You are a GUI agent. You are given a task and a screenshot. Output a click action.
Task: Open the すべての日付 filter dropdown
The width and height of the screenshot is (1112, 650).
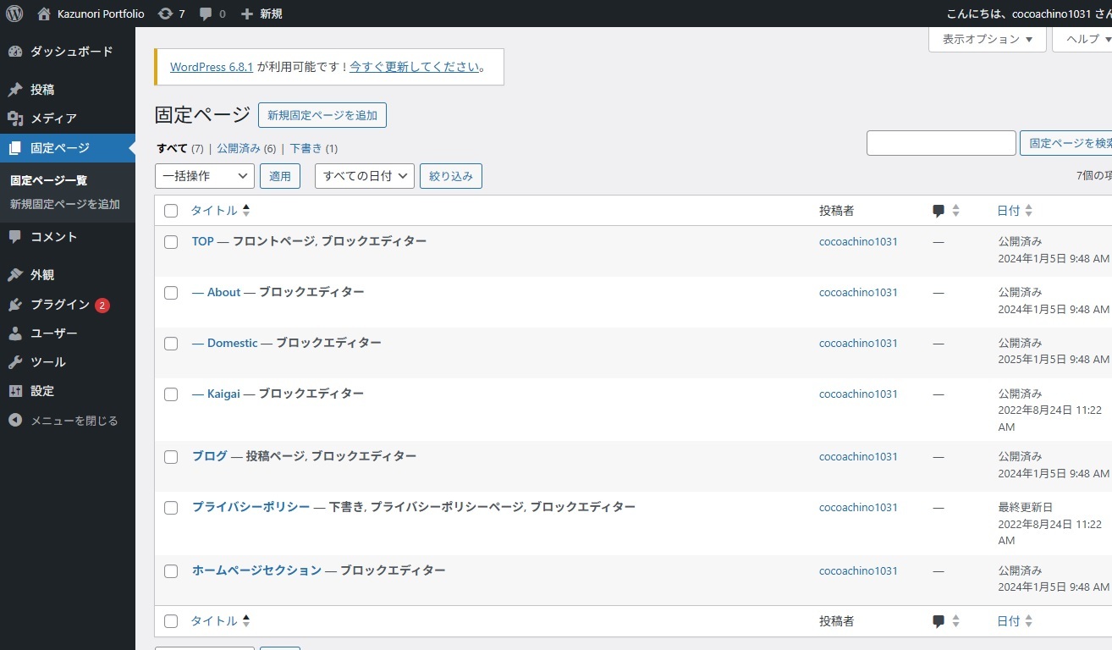364,175
